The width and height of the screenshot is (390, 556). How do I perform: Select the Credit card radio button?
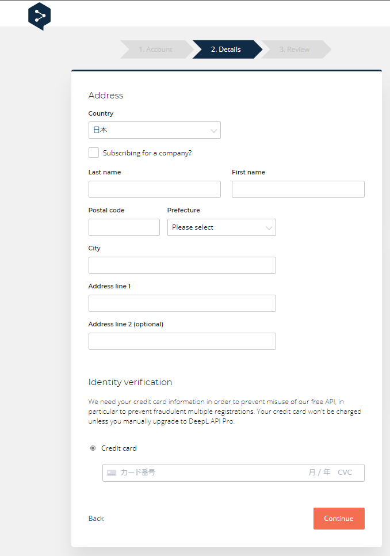click(x=93, y=448)
